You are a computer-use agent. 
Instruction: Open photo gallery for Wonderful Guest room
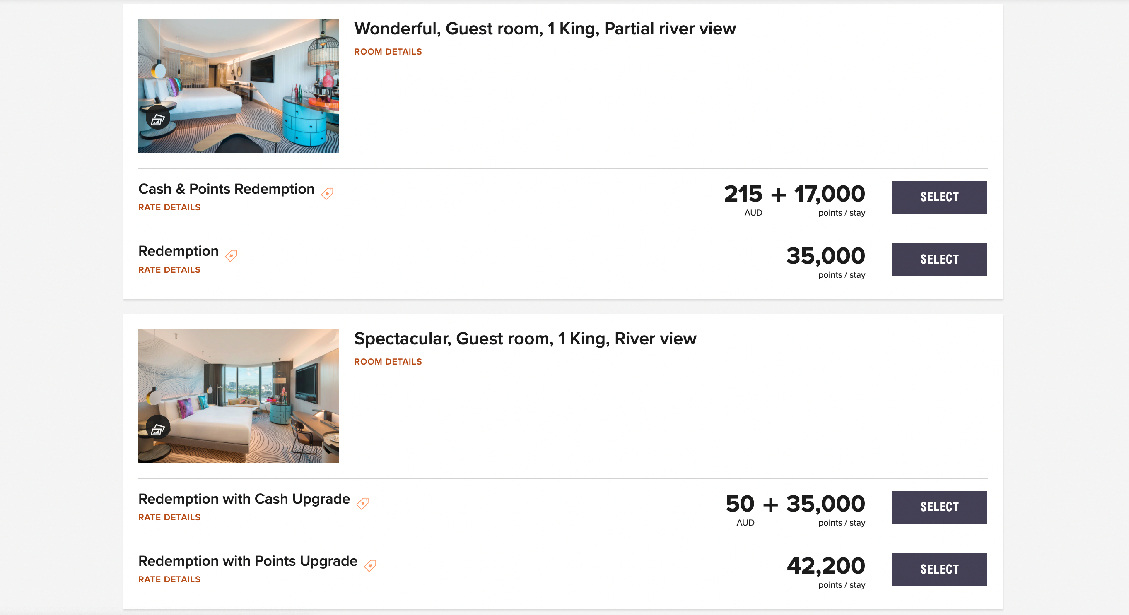(157, 119)
